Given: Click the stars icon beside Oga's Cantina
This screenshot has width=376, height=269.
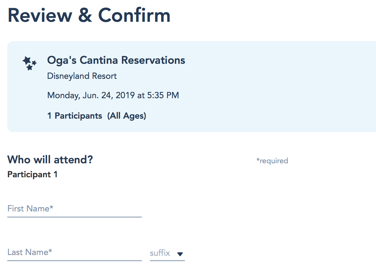Looking at the screenshot, I should point(30,63).
